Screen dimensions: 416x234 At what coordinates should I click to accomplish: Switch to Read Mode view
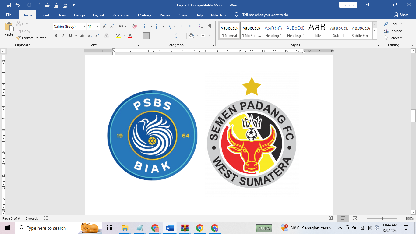point(331,218)
